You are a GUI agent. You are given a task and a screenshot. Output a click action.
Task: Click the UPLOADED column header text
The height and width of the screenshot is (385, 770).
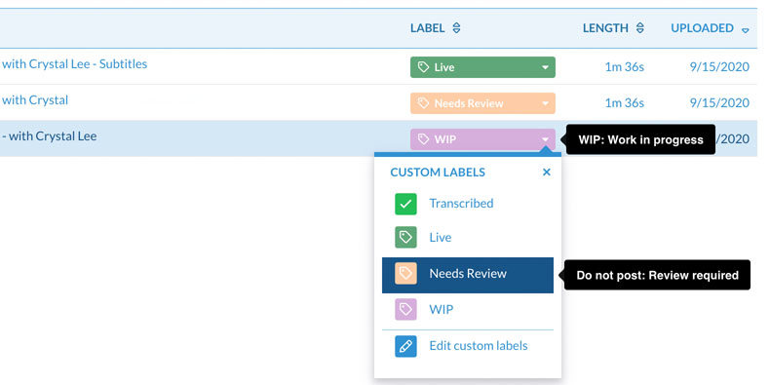tap(702, 28)
